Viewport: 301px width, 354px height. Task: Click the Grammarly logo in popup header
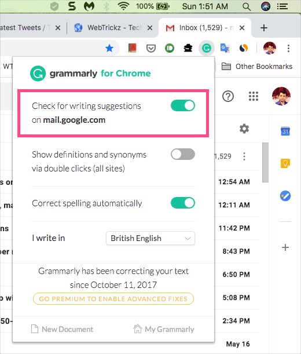tap(38, 74)
